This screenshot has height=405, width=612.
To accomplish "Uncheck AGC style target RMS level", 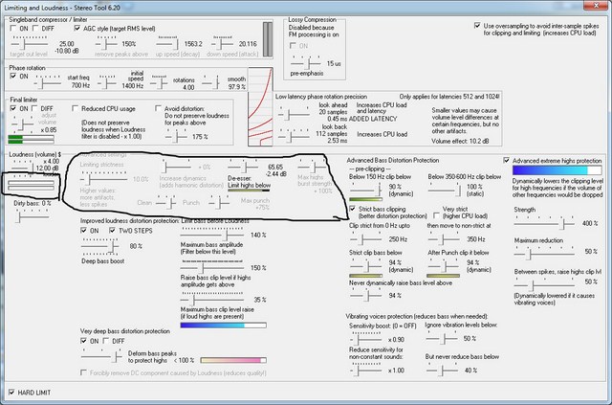I will pyautogui.click(x=76, y=28).
